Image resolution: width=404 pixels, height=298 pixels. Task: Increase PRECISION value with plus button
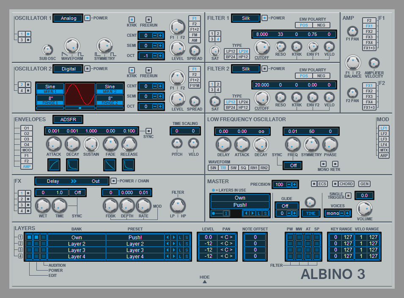(294, 184)
